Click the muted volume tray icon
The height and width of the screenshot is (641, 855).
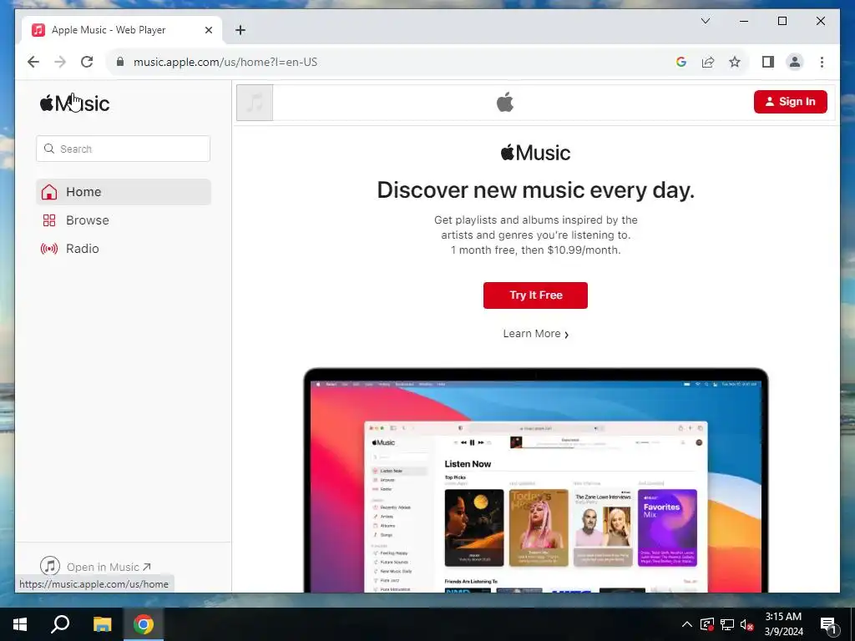tap(746, 624)
